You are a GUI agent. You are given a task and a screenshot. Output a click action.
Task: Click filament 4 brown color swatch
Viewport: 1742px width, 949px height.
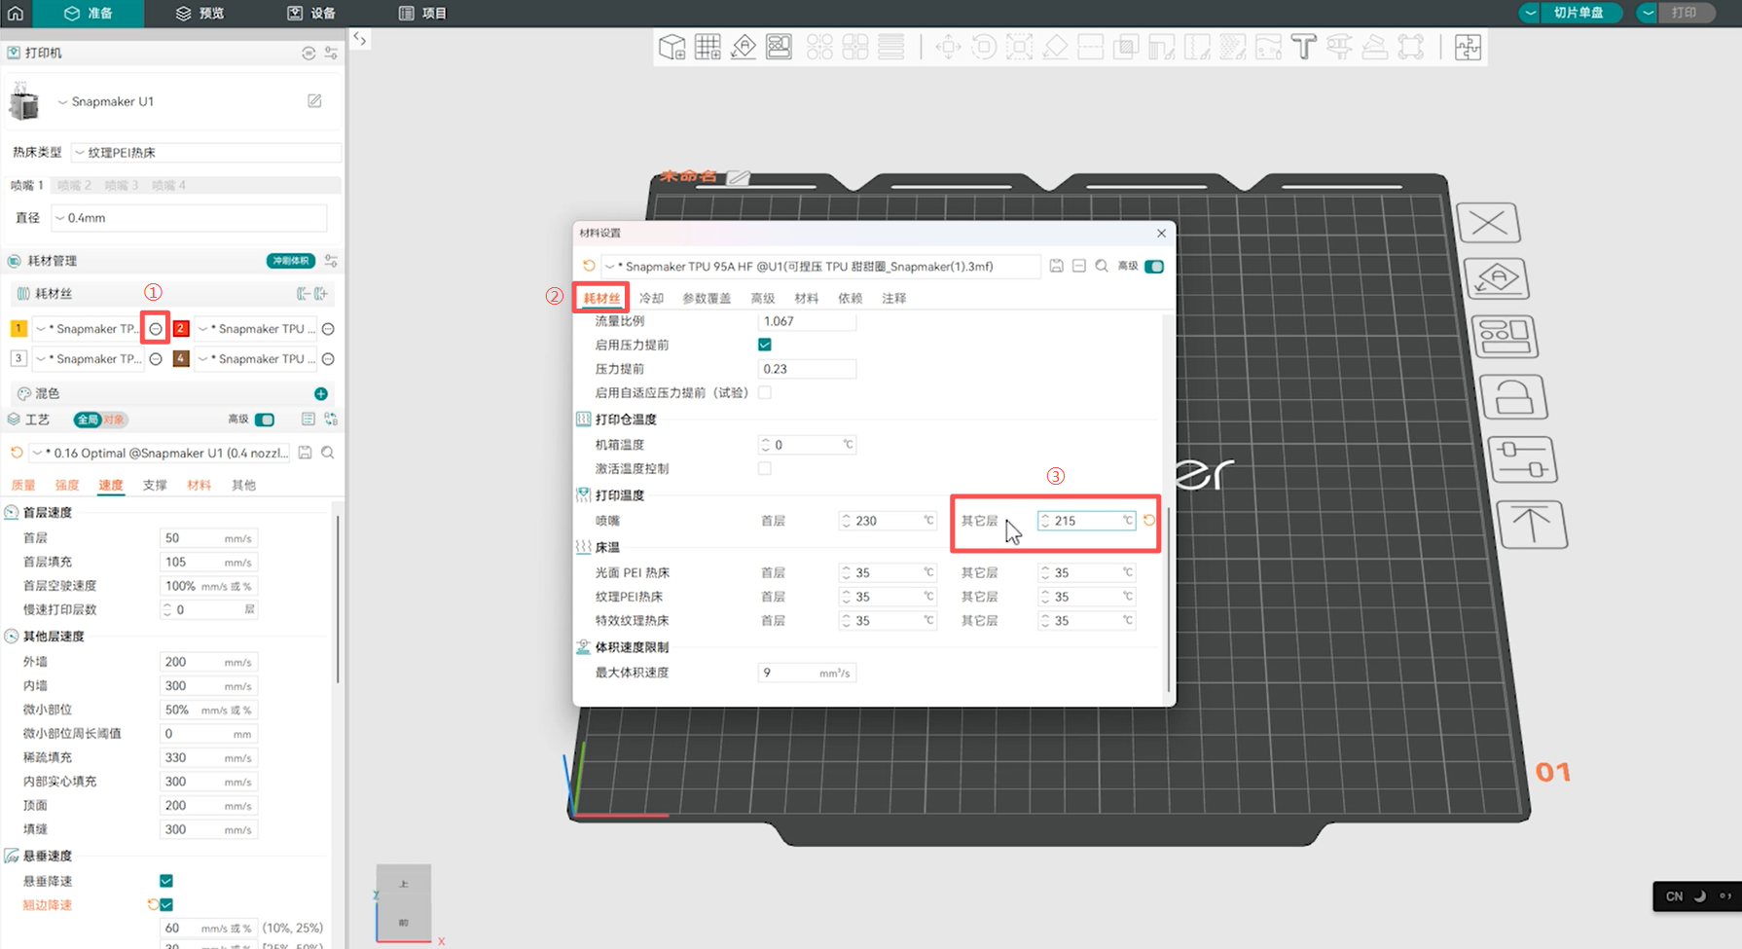tap(181, 359)
